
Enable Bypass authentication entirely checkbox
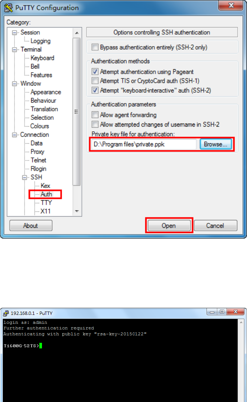(95, 47)
